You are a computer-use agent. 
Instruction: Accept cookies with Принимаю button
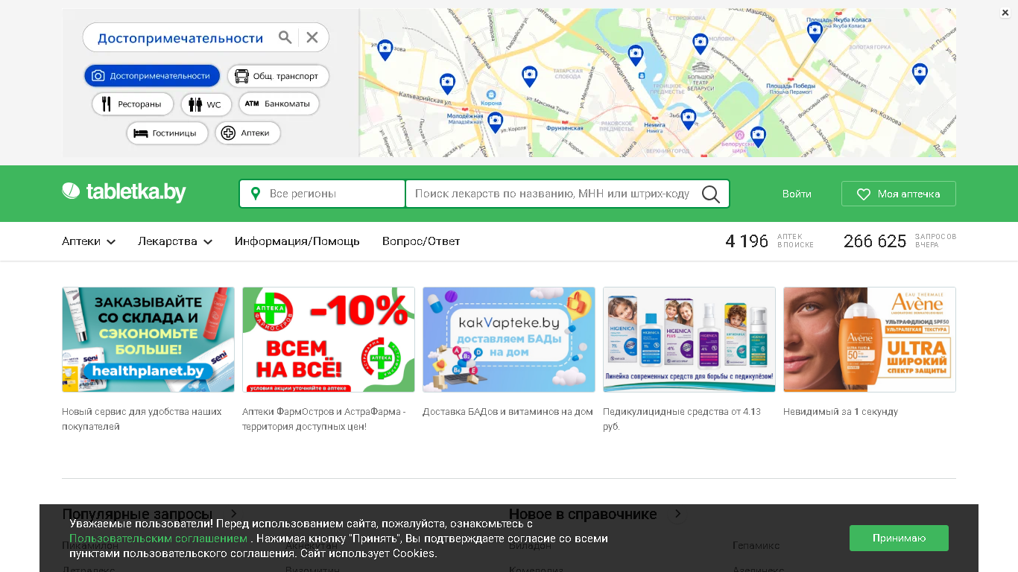[x=899, y=538]
